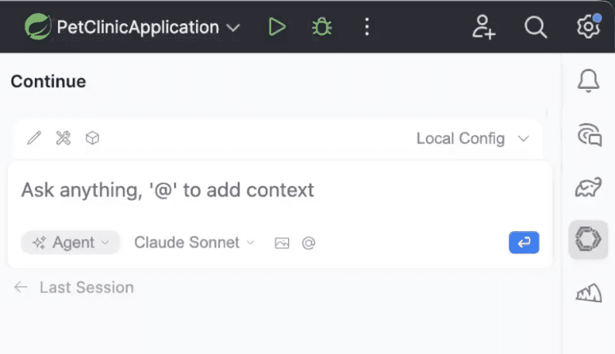Click the cube icon in Continue toolbar
615x354 pixels.
click(x=92, y=138)
